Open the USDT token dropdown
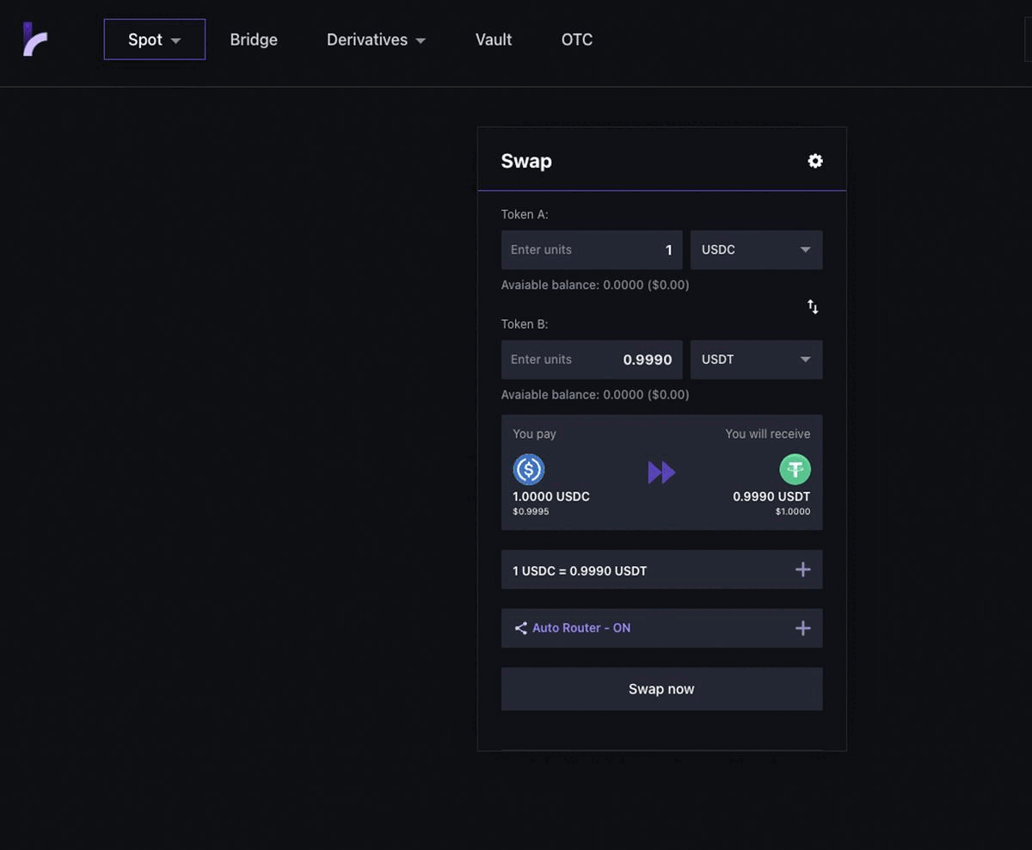 coord(756,360)
